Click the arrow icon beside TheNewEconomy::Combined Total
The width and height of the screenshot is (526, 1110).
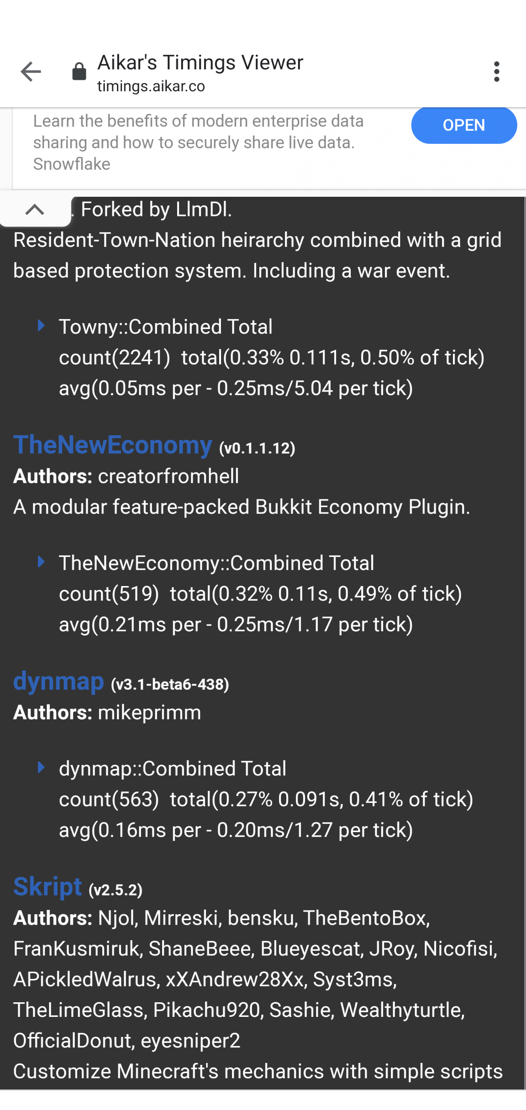(42, 562)
